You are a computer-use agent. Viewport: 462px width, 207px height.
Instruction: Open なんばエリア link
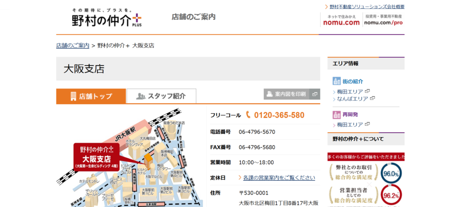pos(352,99)
